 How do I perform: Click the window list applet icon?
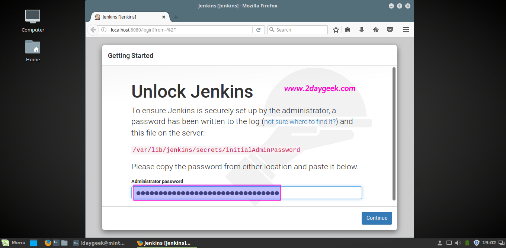click(501, 243)
